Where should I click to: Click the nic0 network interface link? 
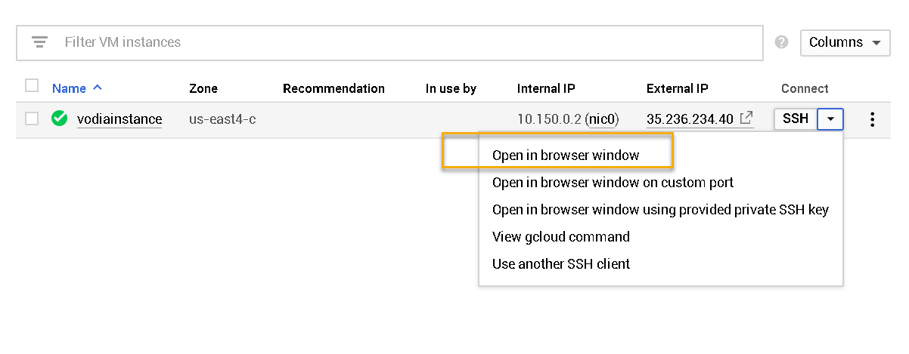603,119
